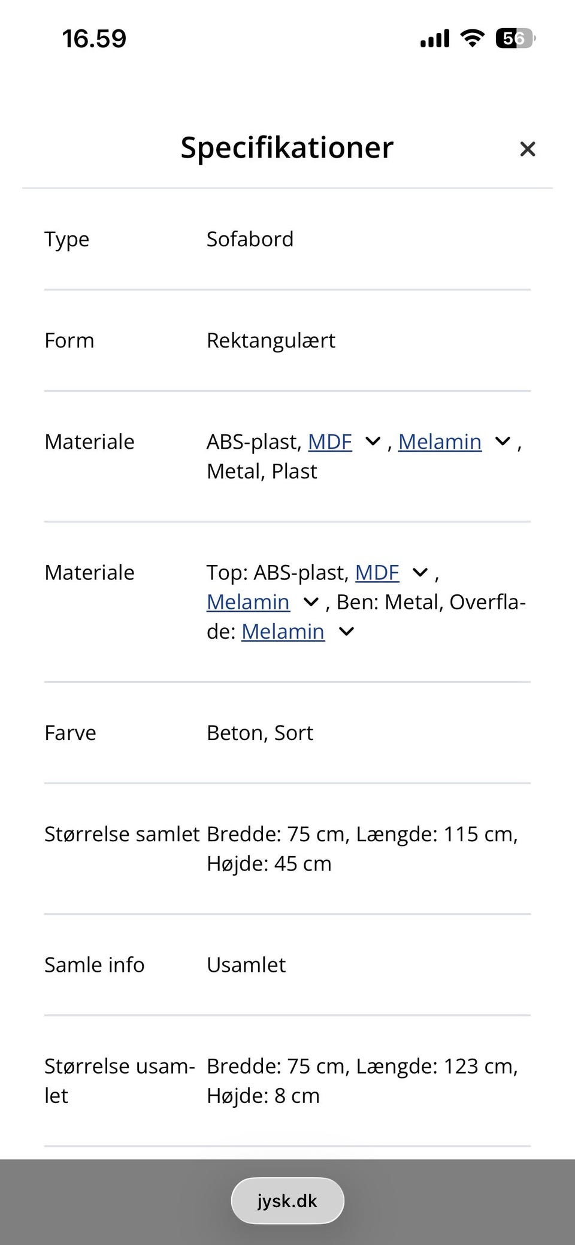Open the MDF link after ABS-plast in first Materiale row
The width and height of the screenshot is (575, 1245).
[329, 442]
